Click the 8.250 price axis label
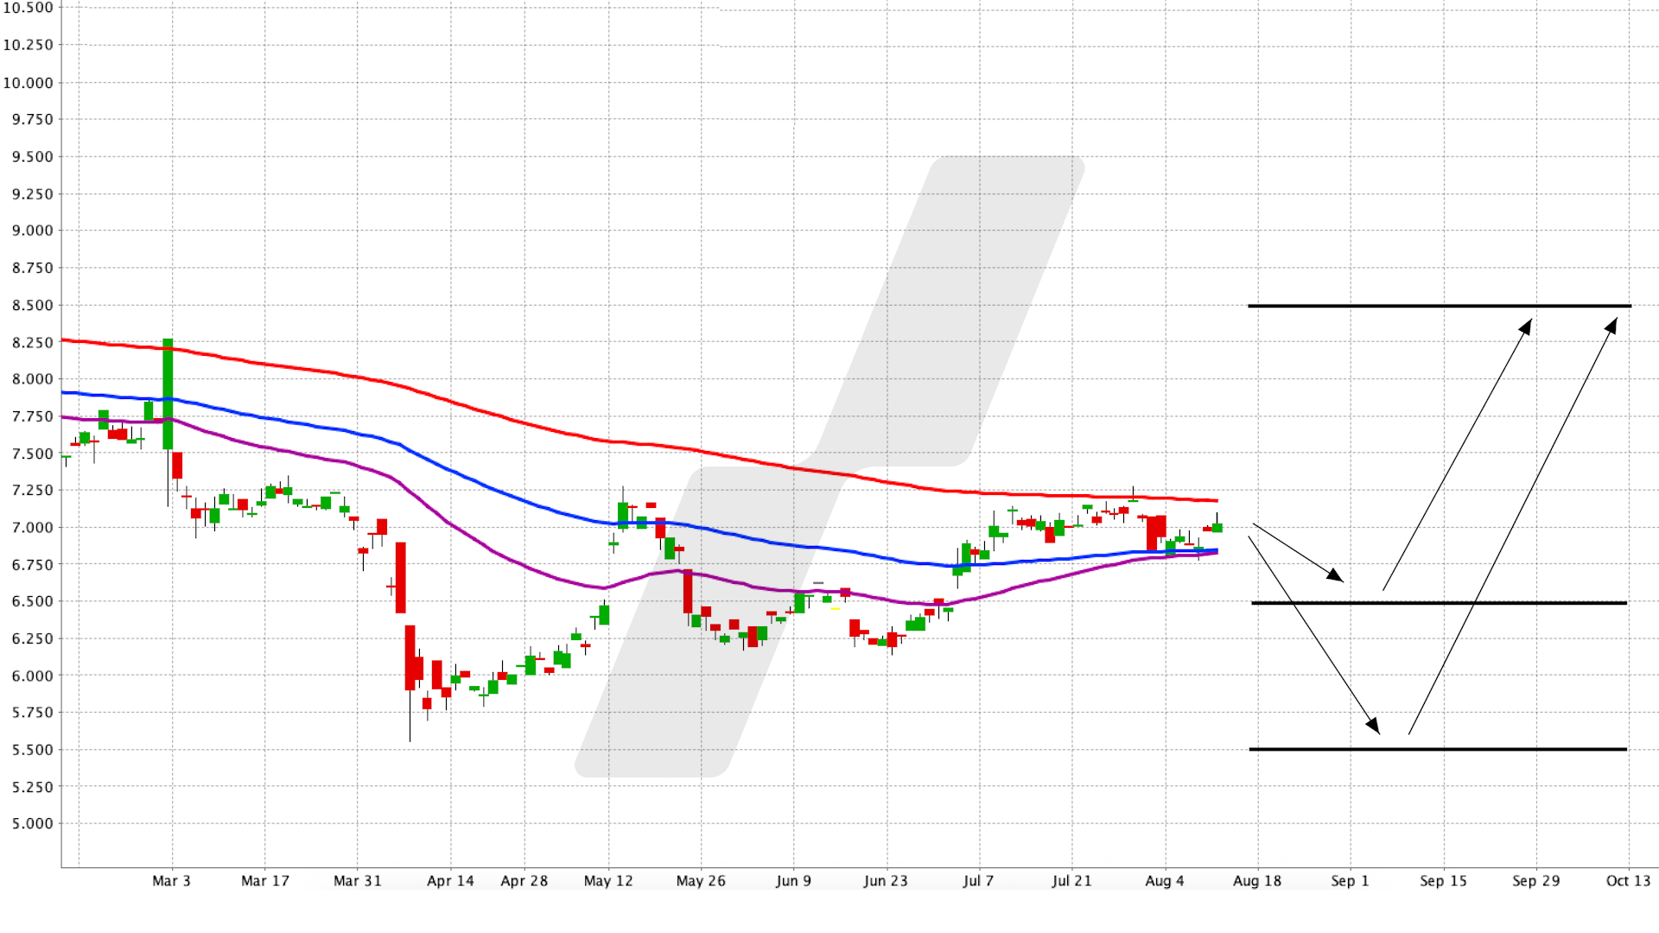1659x933 pixels. (33, 342)
